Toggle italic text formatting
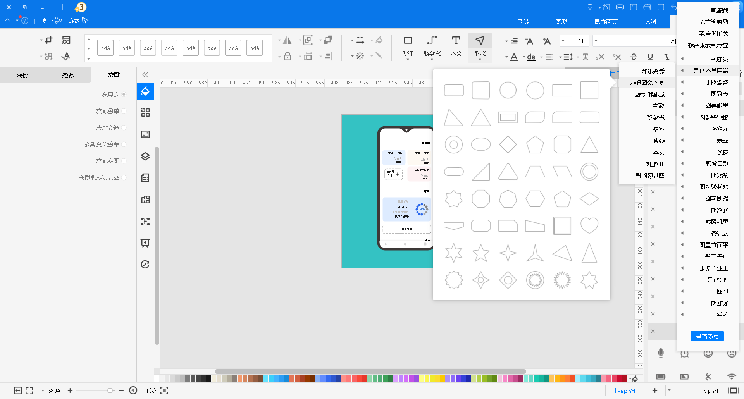This screenshot has width=744, height=399. (x=667, y=57)
